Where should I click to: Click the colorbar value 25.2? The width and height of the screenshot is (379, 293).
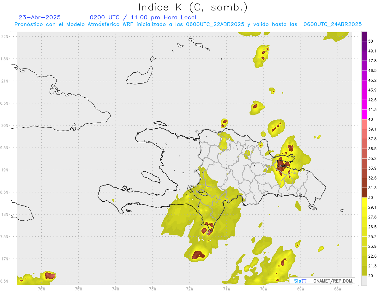[x=372, y=237]
